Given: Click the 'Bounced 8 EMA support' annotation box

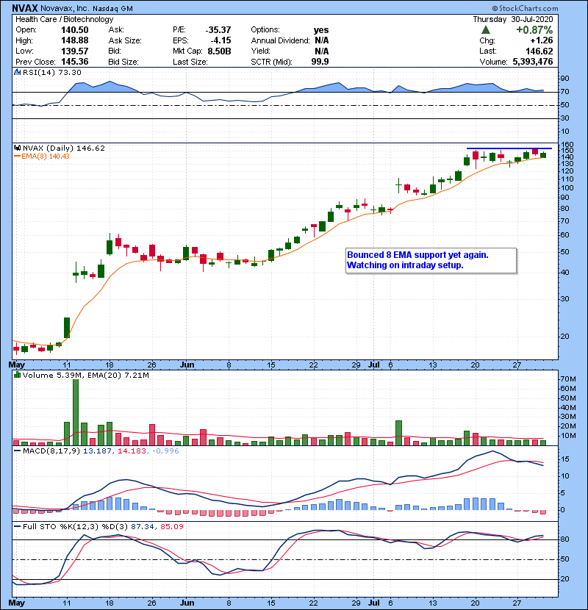Looking at the screenshot, I should point(431,261).
